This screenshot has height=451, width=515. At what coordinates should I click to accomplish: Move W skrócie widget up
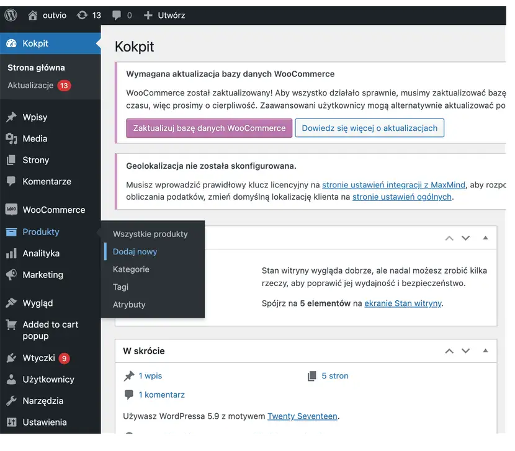(x=449, y=351)
